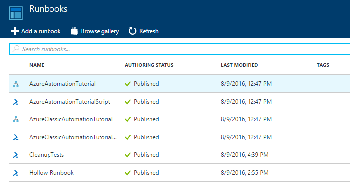Open the Hollow-Runbook runbook
This screenshot has width=350, height=184.
[51, 173]
